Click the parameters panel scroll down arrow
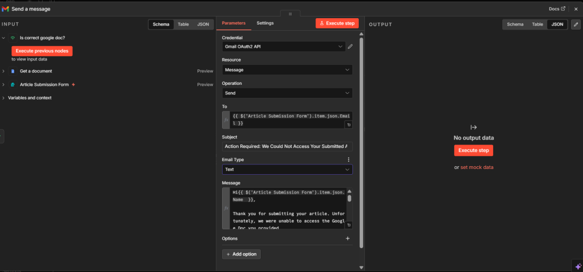The width and height of the screenshot is (583, 272). (x=362, y=267)
